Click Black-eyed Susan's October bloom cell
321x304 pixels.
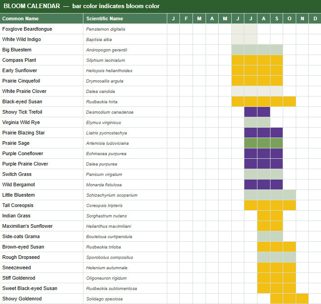tap(289, 101)
